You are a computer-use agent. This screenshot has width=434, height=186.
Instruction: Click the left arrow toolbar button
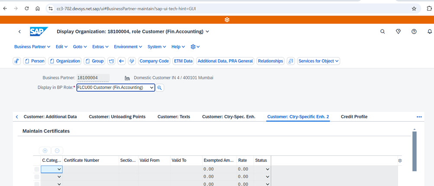coord(122,61)
